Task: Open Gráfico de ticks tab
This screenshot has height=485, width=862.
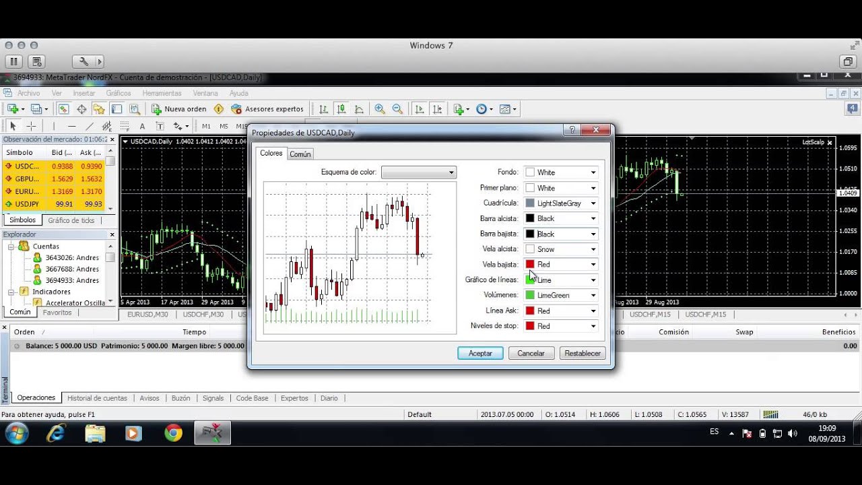Action: (71, 220)
